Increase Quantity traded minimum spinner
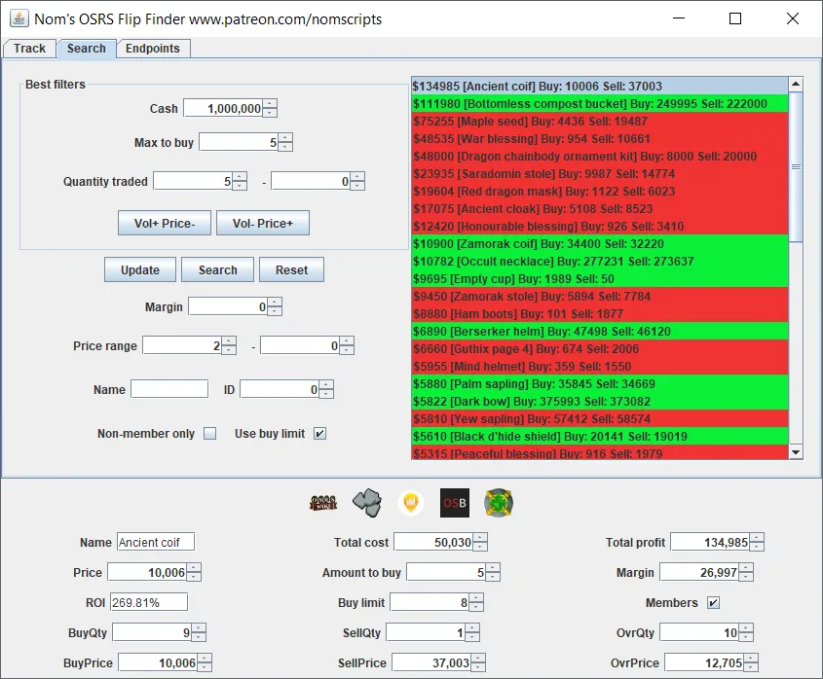 (x=240, y=177)
